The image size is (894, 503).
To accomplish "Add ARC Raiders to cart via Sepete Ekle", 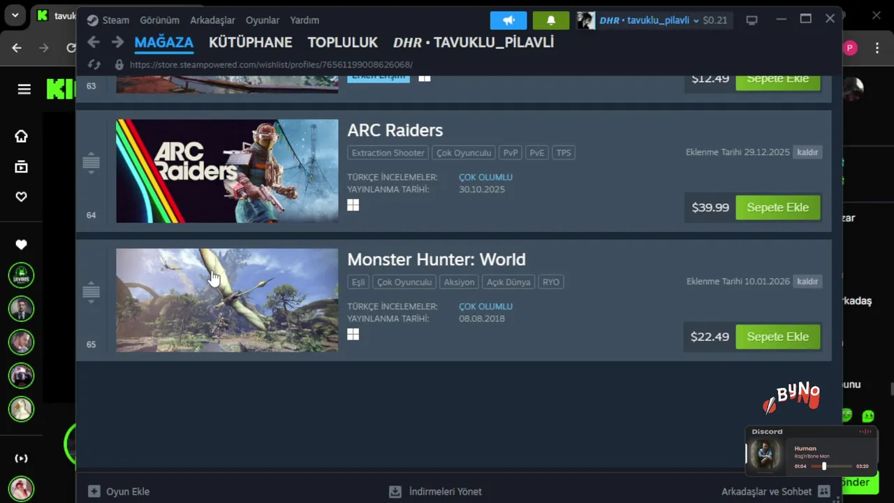I will 778,207.
